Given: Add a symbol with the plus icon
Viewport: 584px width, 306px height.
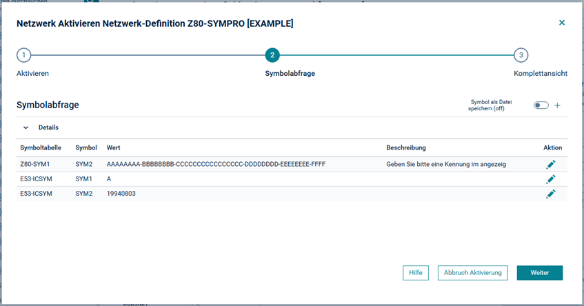Looking at the screenshot, I should 557,105.
